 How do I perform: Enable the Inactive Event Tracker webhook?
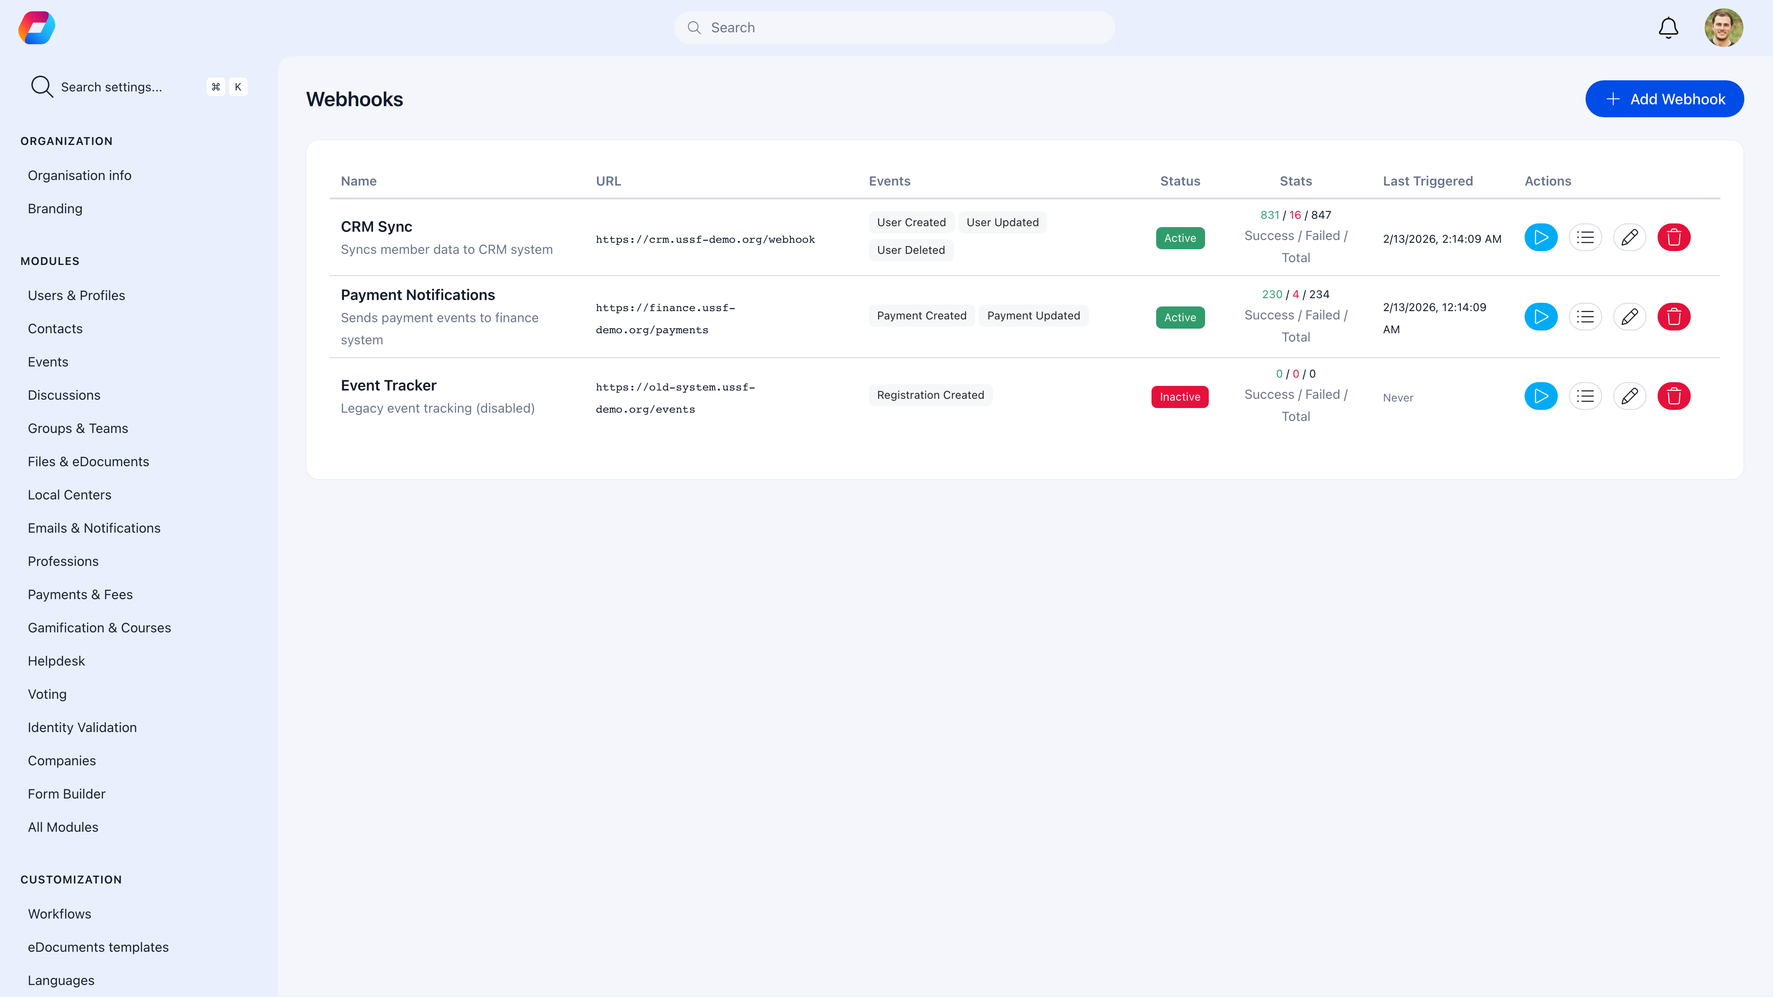pyautogui.click(x=1180, y=396)
